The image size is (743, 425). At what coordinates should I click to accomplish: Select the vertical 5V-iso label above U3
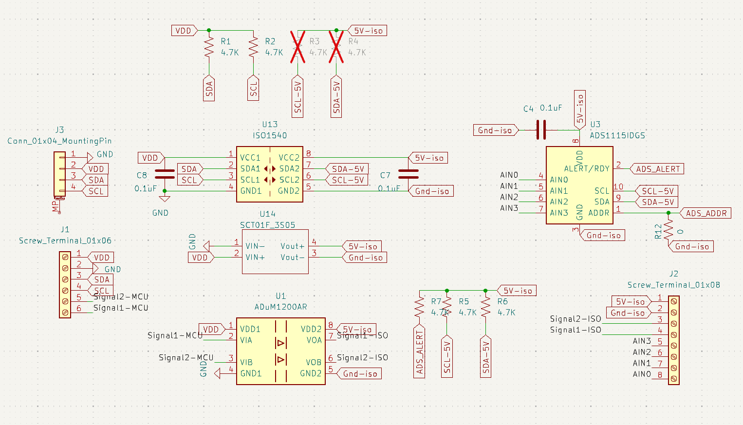[579, 110]
